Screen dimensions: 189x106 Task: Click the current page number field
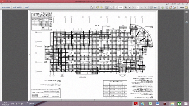point(138,7)
